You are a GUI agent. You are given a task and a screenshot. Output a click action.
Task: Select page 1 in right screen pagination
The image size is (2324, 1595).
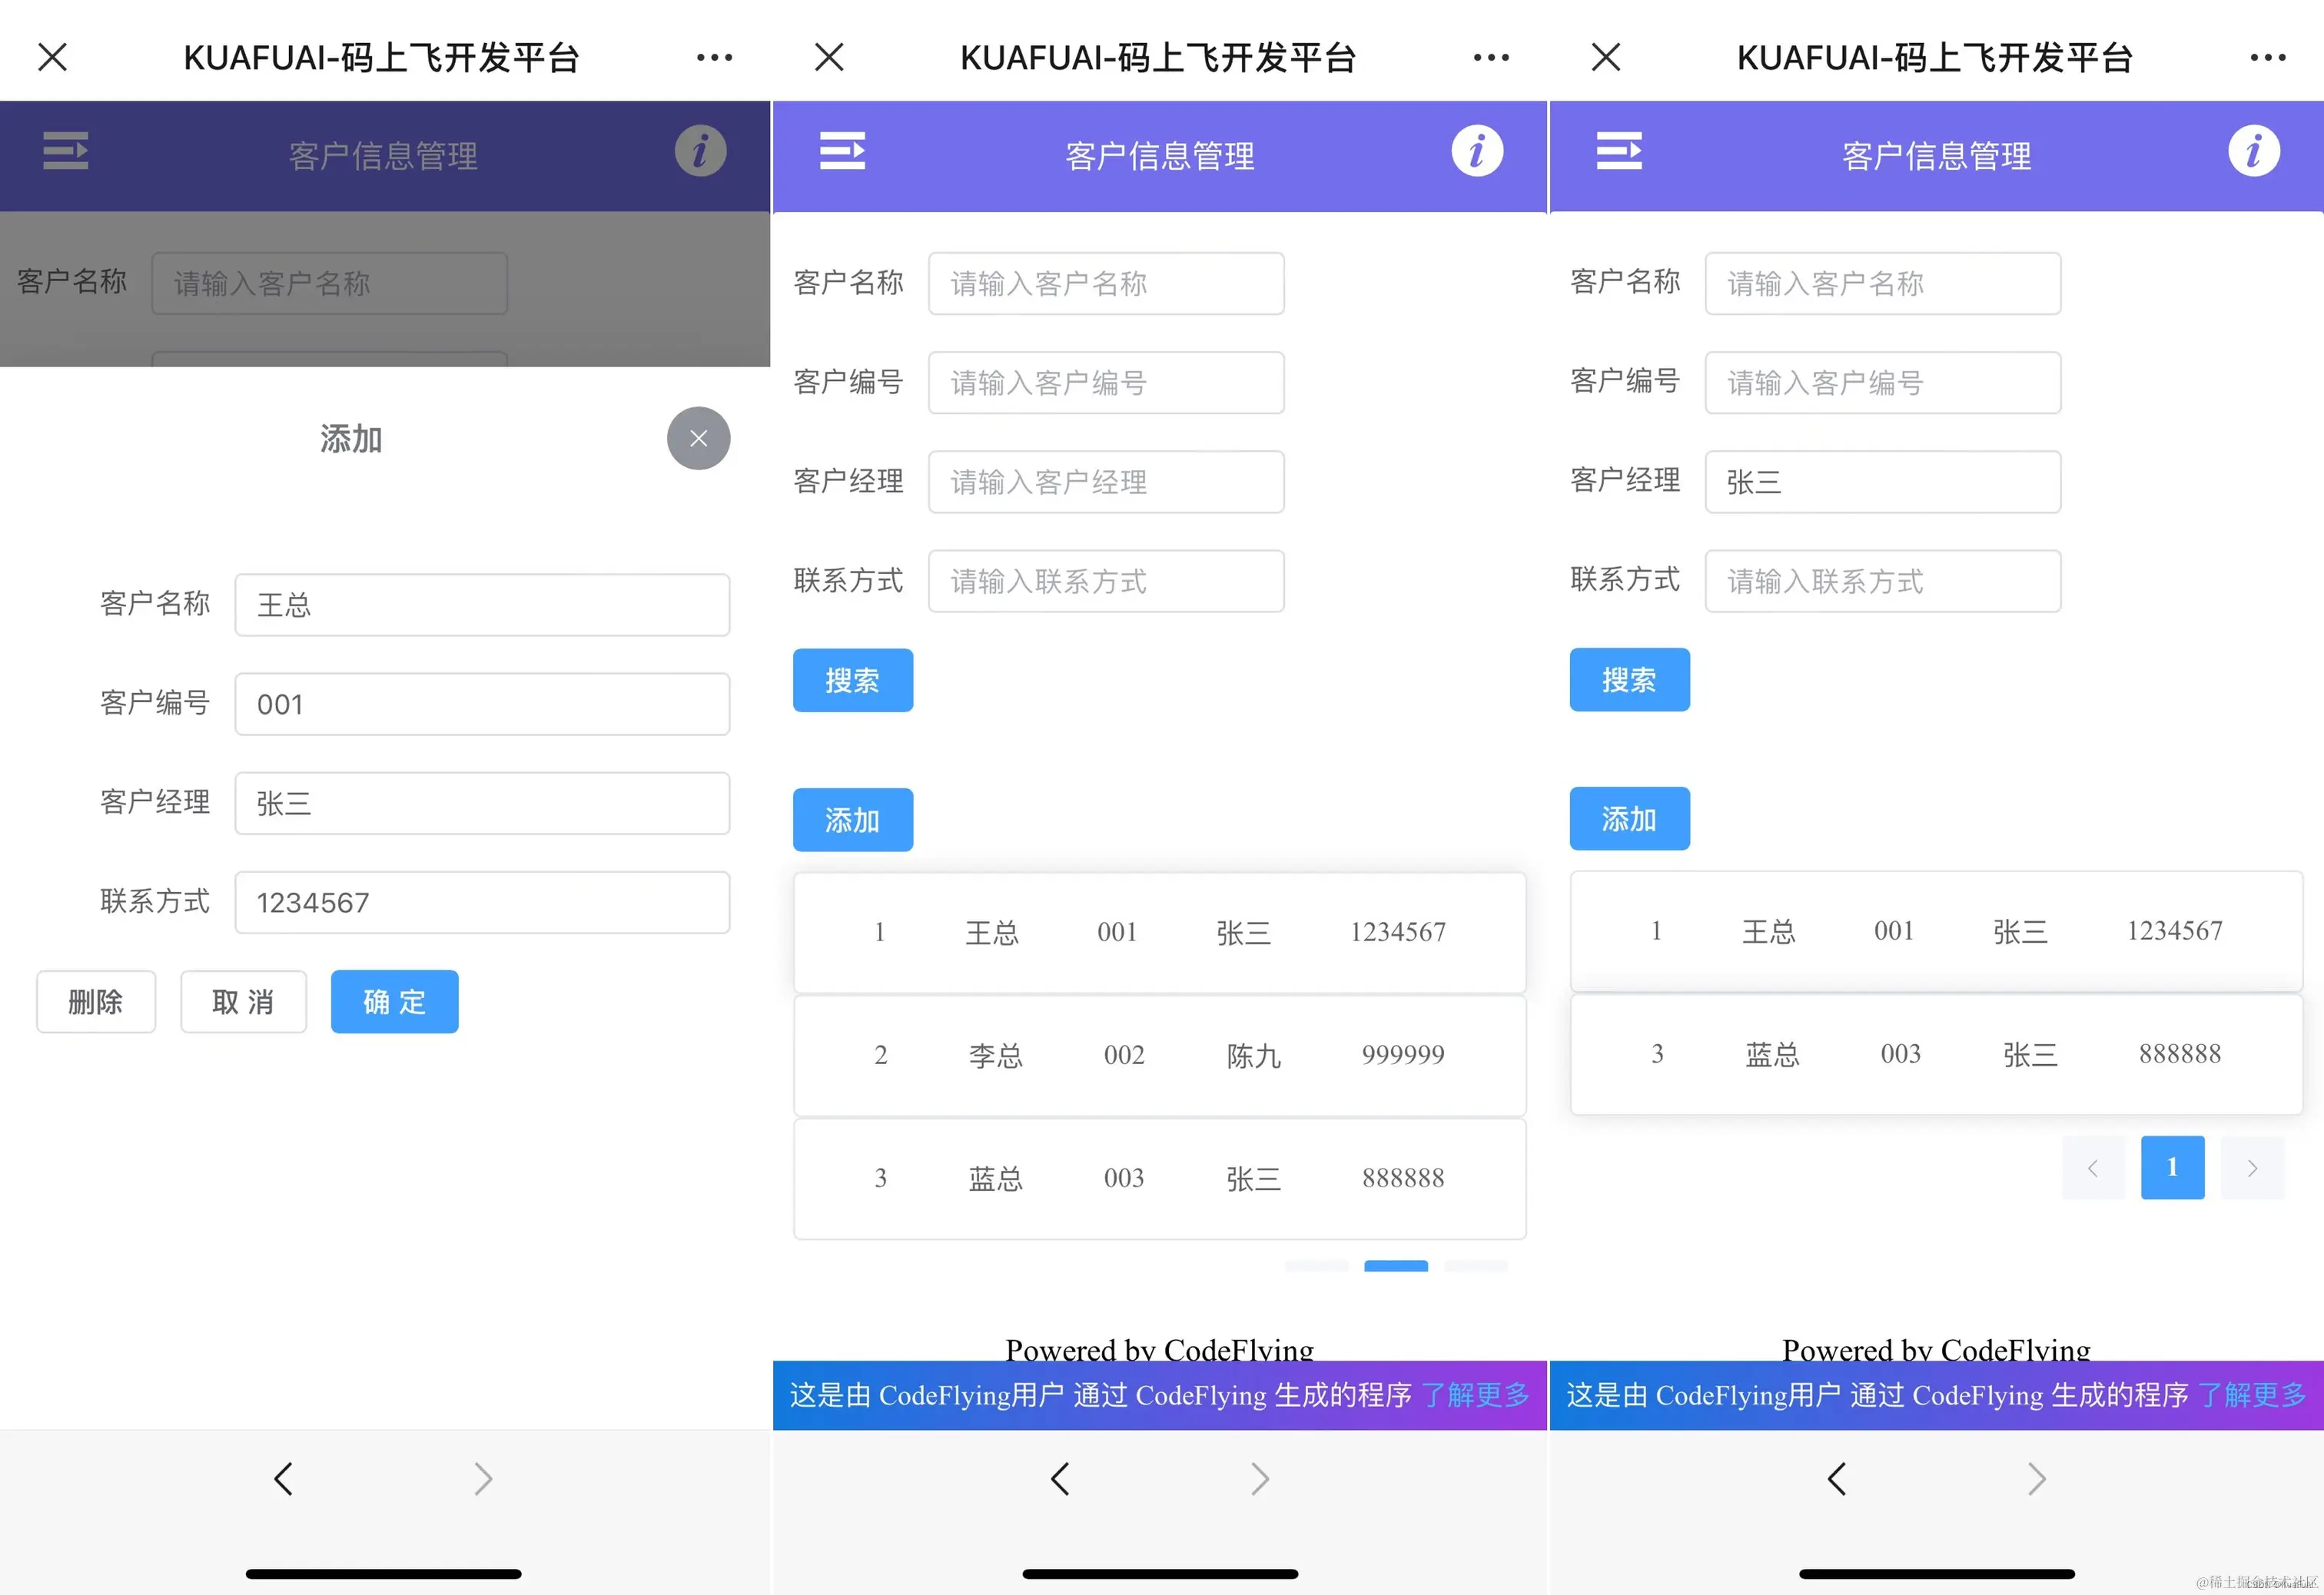click(2172, 1167)
